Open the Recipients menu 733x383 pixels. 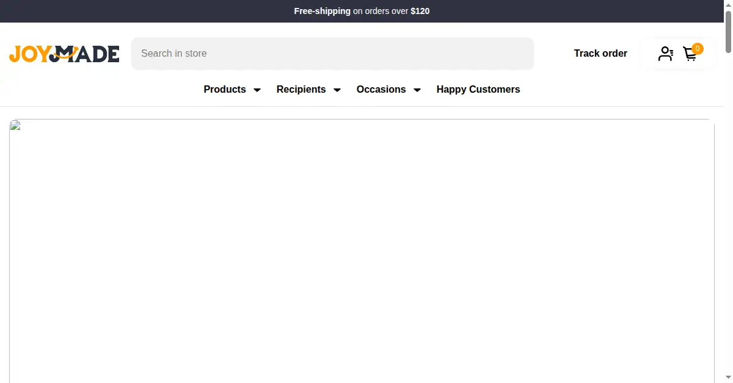click(301, 89)
